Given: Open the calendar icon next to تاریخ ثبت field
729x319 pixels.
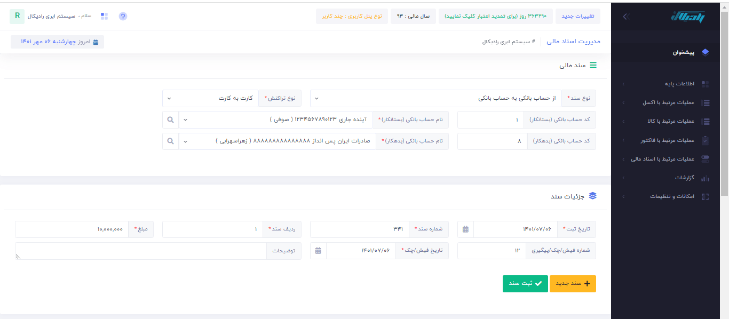Looking at the screenshot, I should point(465,229).
